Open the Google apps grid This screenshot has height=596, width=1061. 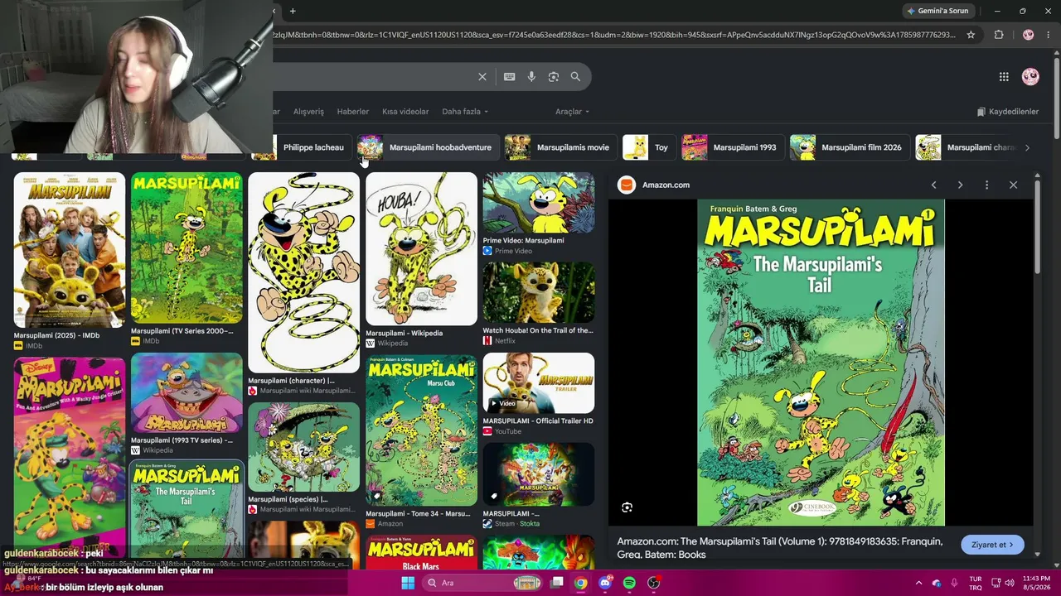1004,76
